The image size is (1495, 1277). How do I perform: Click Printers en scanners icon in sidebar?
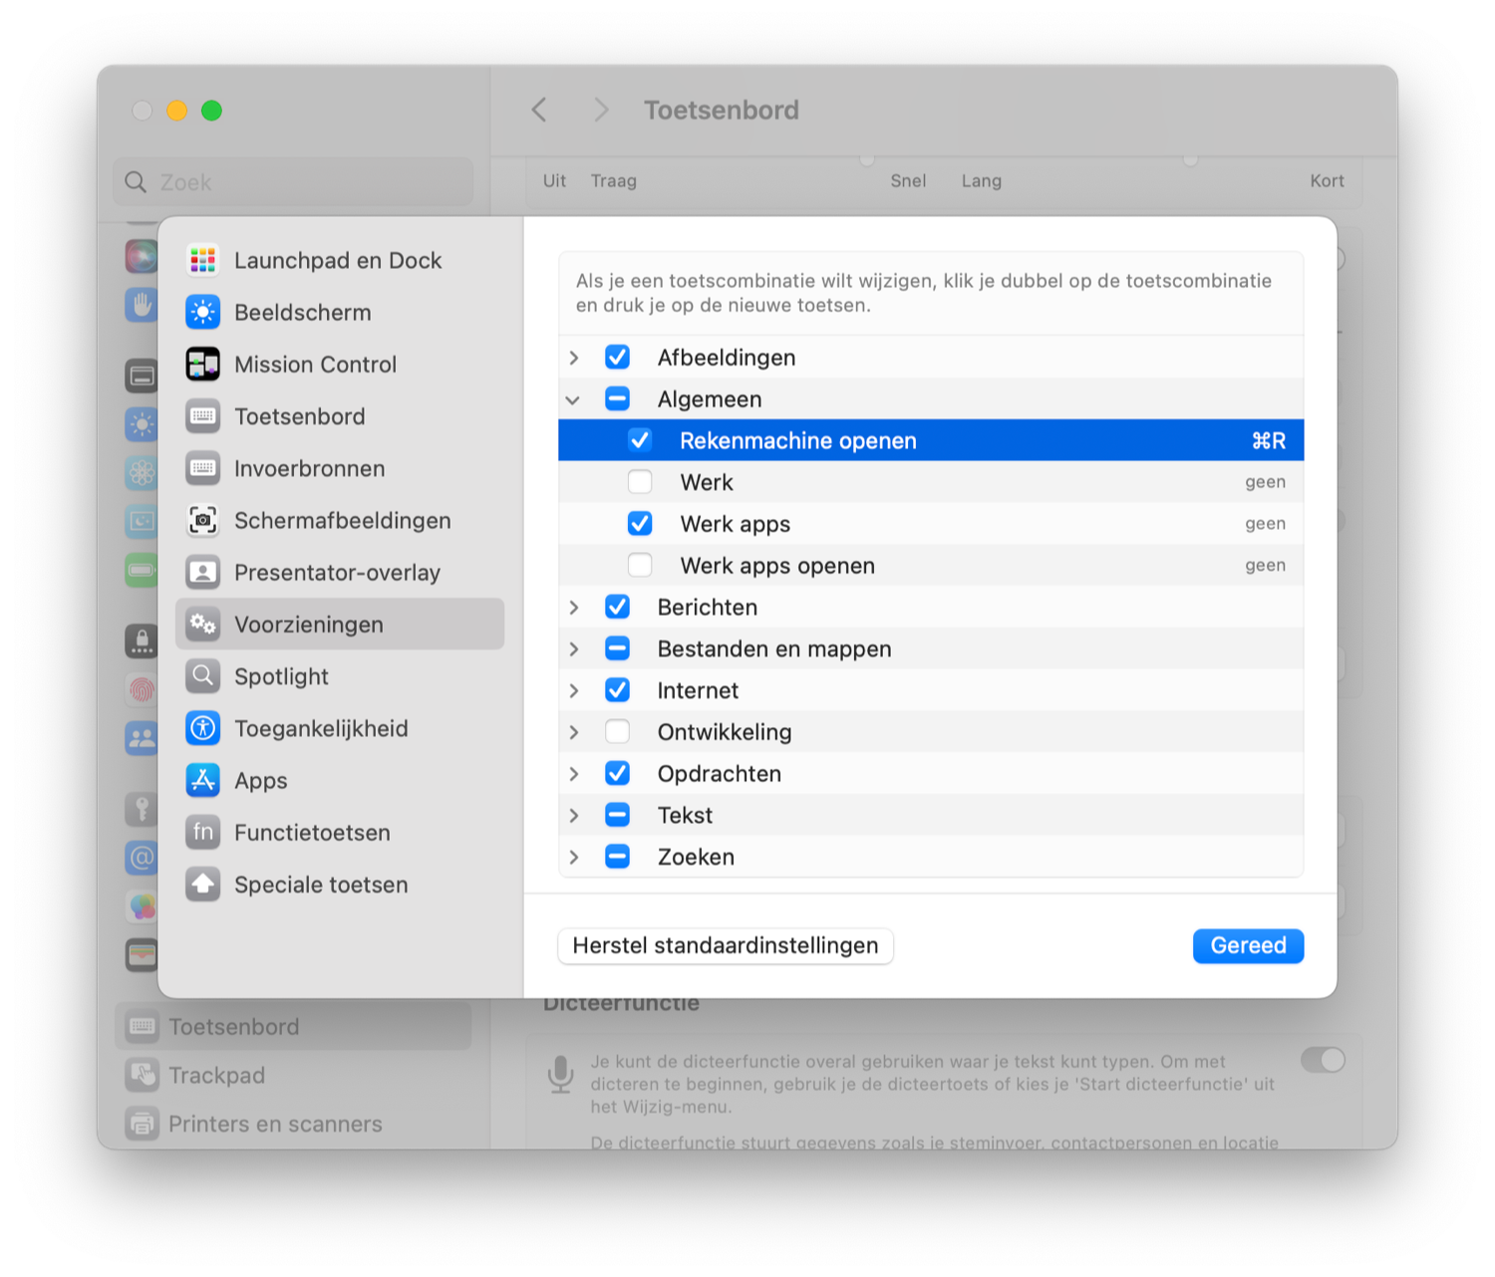(143, 1124)
